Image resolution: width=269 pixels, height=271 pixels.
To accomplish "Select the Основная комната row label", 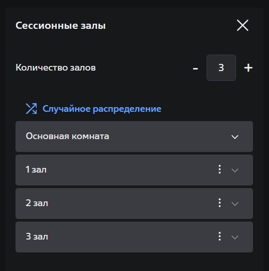I will pyautogui.click(x=68, y=136).
